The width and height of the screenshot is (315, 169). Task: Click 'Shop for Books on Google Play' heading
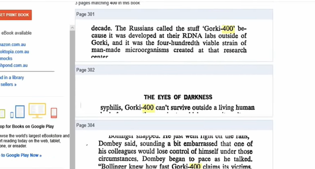pos(27,126)
